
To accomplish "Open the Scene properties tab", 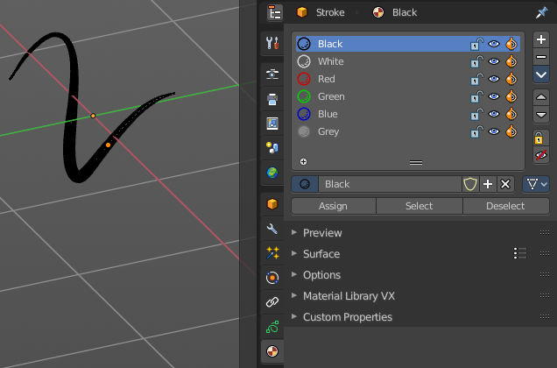I will point(272,147).
